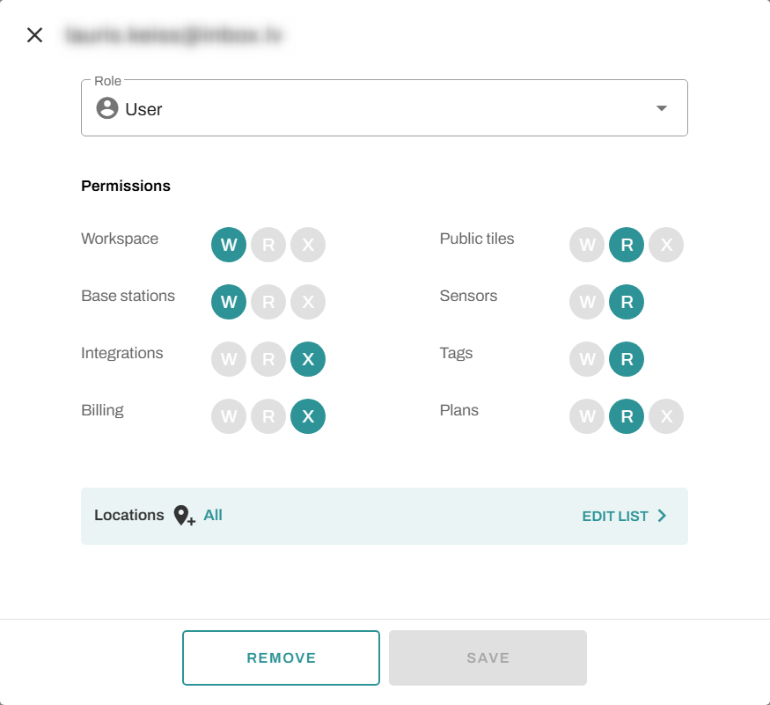This screenshot has width=770, height=705.
Task: Disable Public tiles access with X
Action: tap(666, 246)
